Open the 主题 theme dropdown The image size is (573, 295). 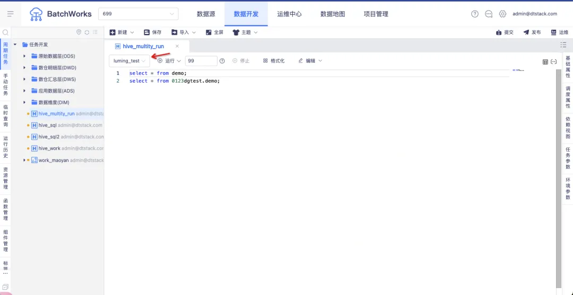245,32
